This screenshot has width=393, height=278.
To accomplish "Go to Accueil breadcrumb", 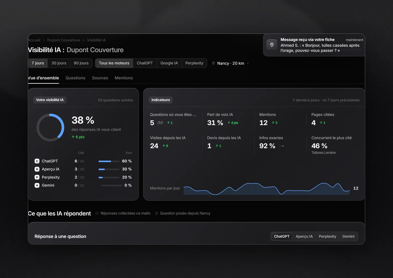I will pyautogui.click(x=34, y=40).
